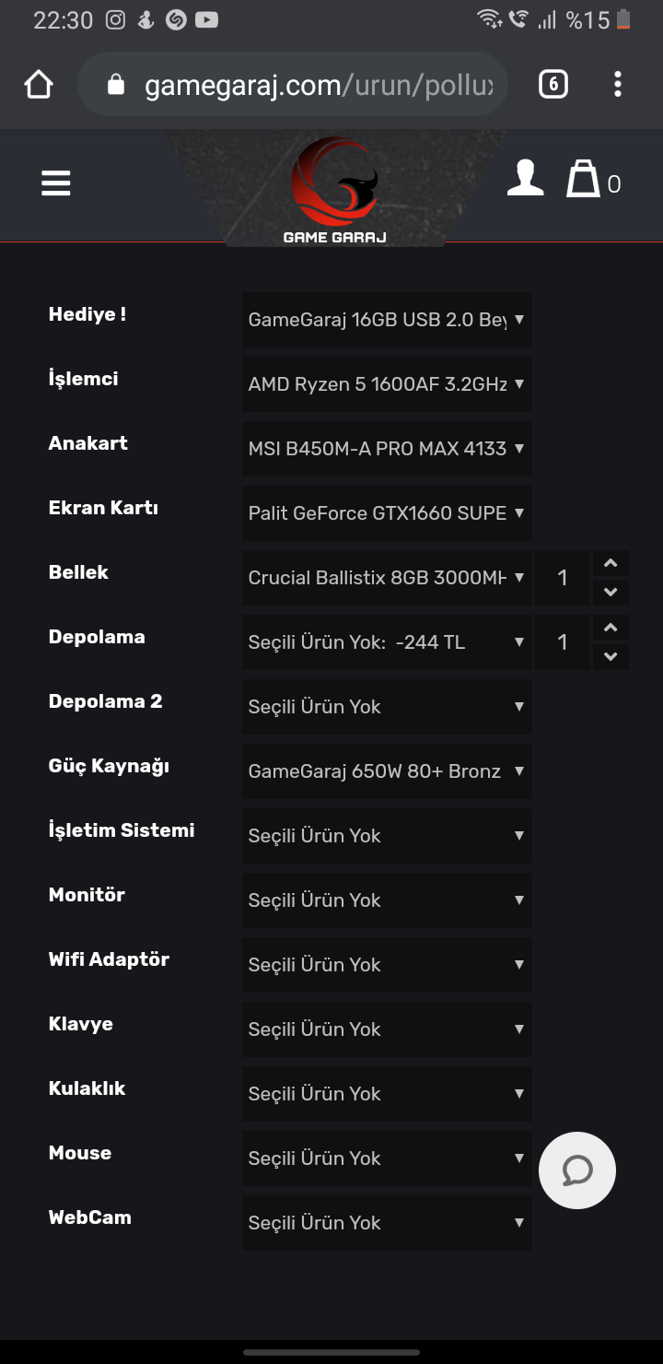Open the Anakart motherboard dropdown
The height and width of the screenshot is (1364, 663).
[387, 449]
